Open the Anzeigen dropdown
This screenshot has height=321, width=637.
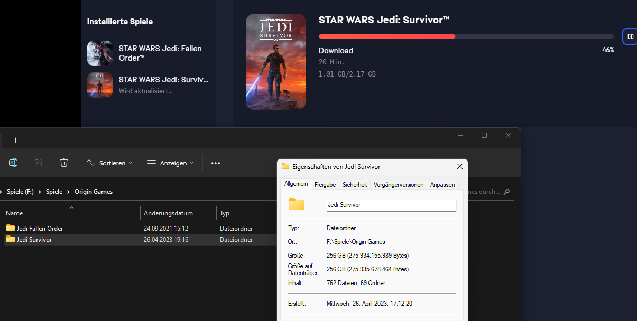click(171, 163)
